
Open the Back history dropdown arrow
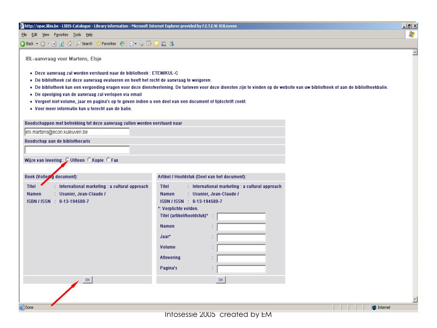pos(37,44)
